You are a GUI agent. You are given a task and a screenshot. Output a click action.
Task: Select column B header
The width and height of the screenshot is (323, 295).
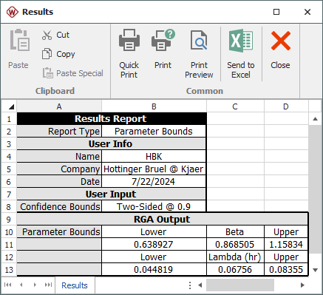[154, 106]
